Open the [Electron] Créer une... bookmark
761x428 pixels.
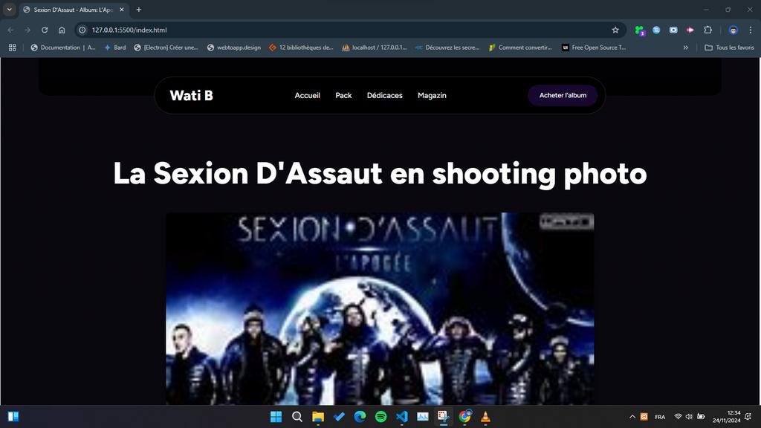(x=166, y=48)
